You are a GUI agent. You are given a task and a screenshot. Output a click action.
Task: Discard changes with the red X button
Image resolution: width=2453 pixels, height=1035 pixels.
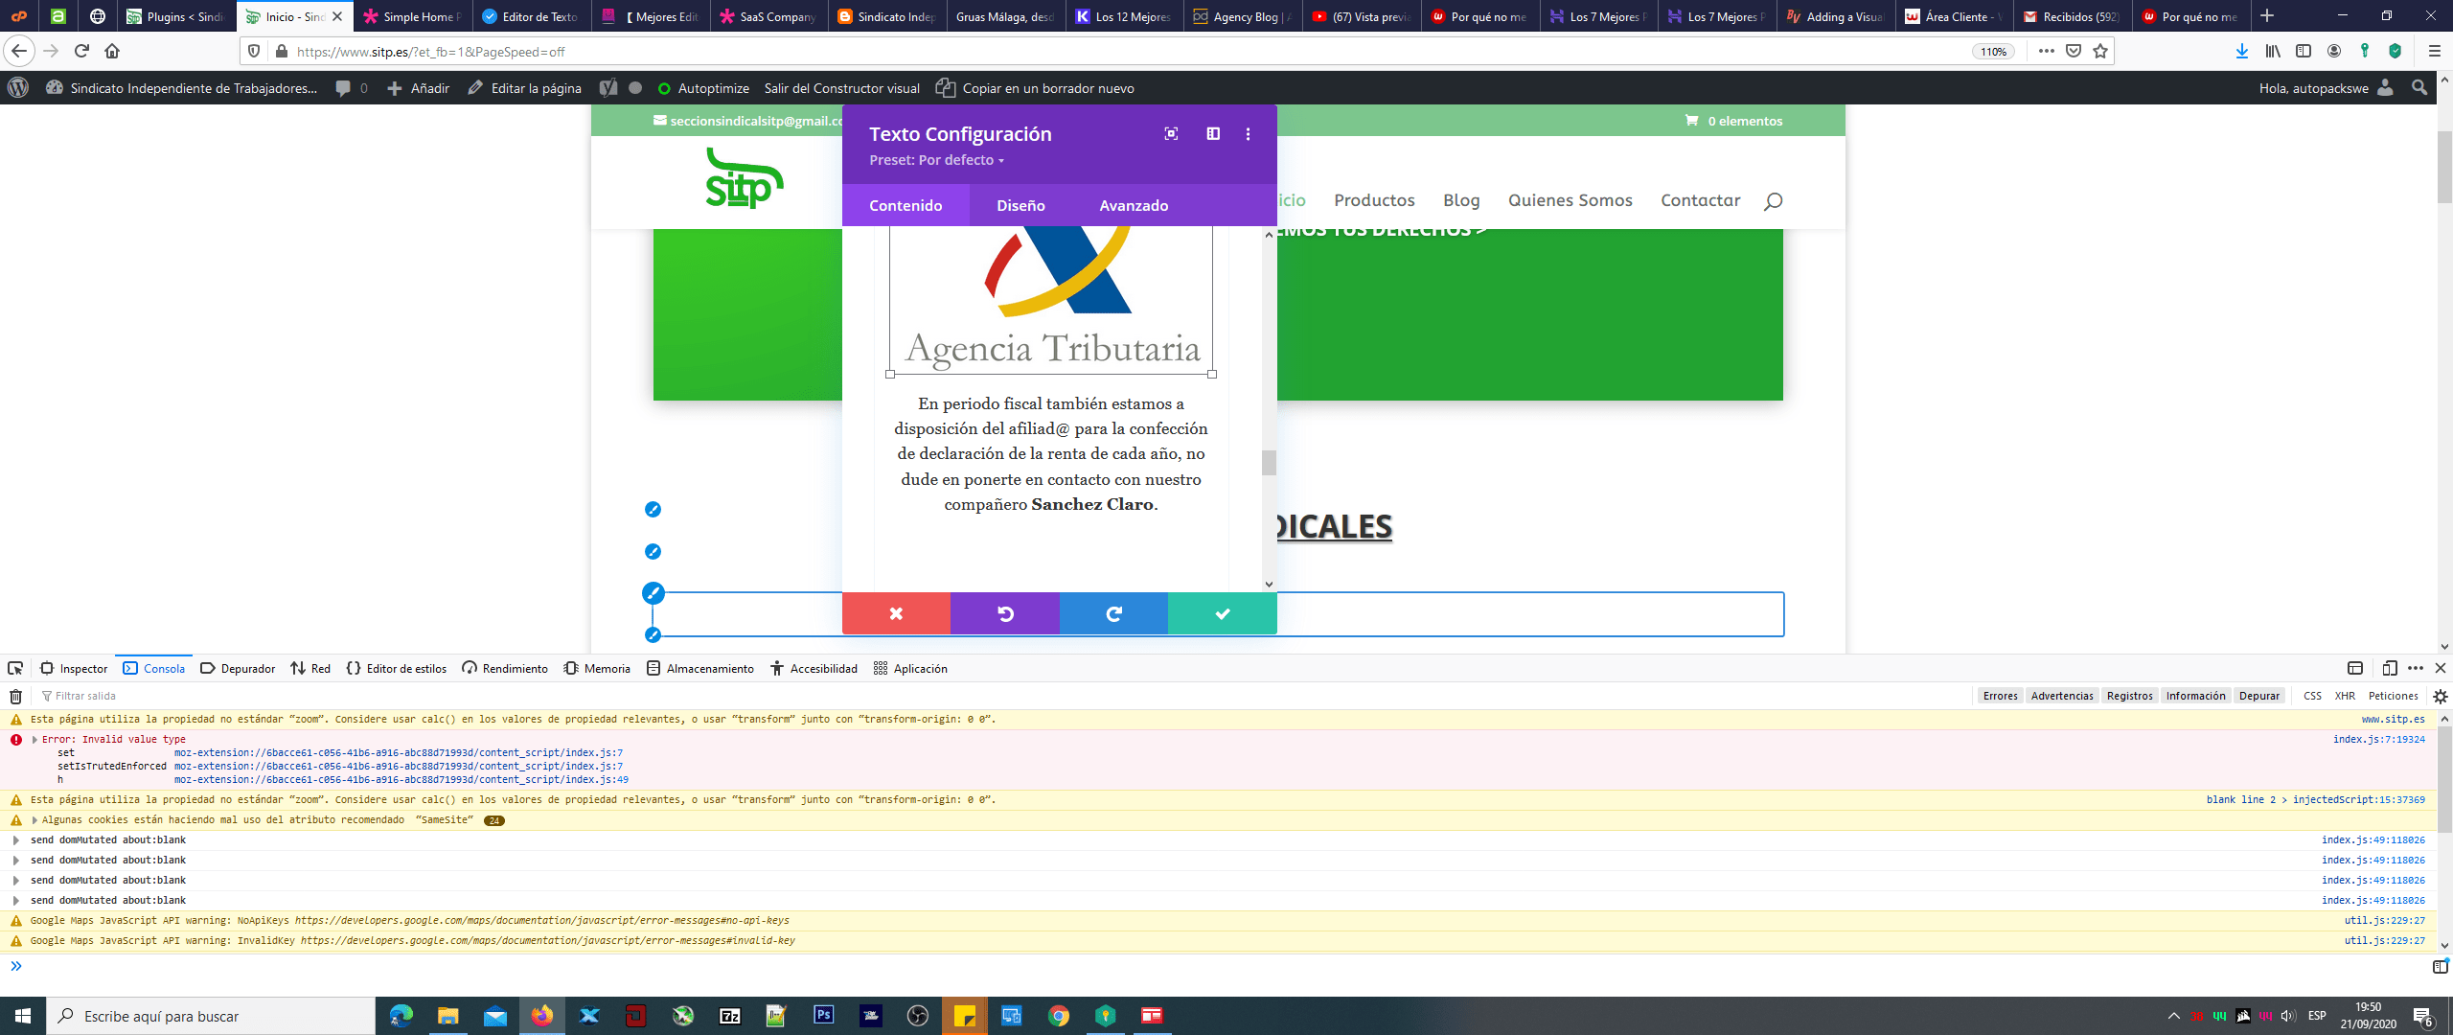click(x=896, y=613)
